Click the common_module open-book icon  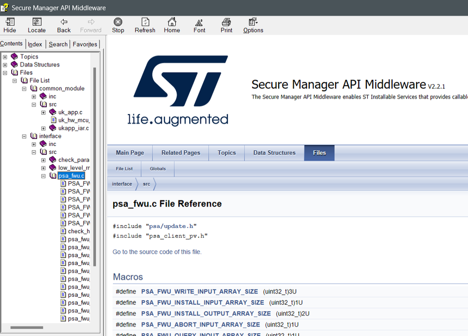point(34,88)
